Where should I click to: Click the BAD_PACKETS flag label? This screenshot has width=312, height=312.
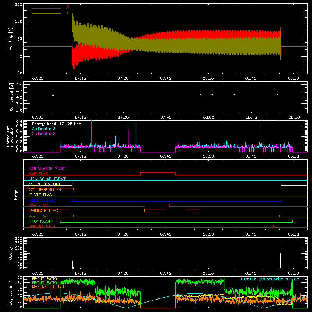click(42, 226)
